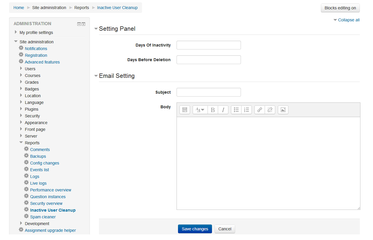Insert an unordered bullet list
Viewport: 373px width, 240px height.
pos(236,110)
